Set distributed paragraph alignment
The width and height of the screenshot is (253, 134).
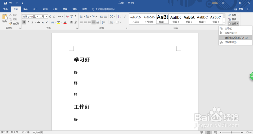pyautogui.click(x=98, y=22)
